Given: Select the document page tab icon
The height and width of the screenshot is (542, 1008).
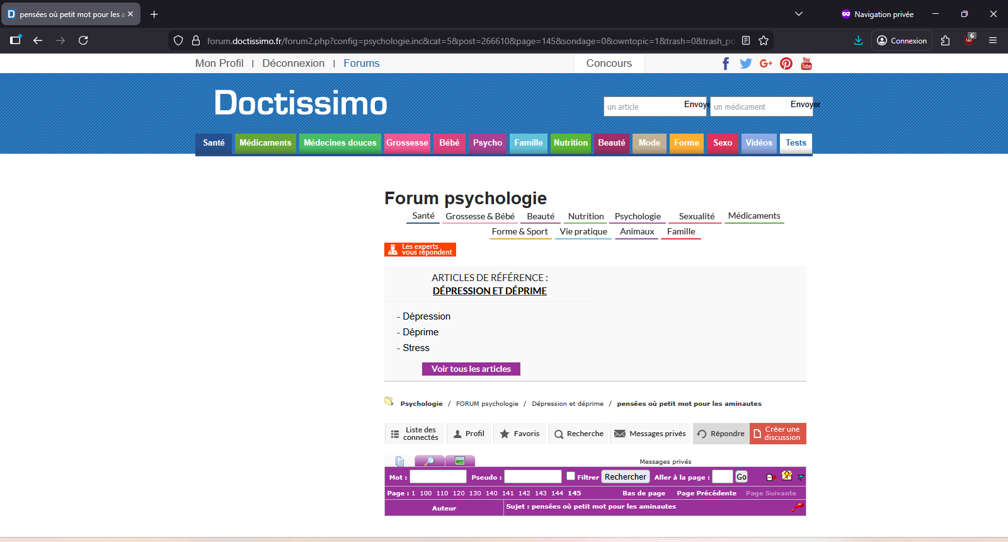Looking at the screenshot, I should [399, 461].
